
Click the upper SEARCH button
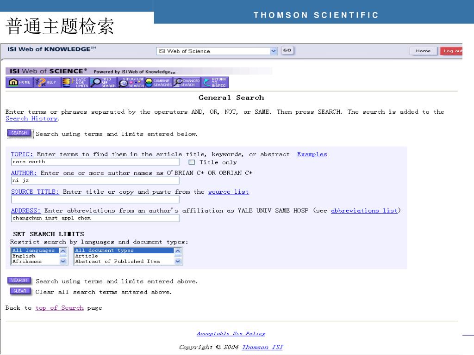[x=19, y=133]
